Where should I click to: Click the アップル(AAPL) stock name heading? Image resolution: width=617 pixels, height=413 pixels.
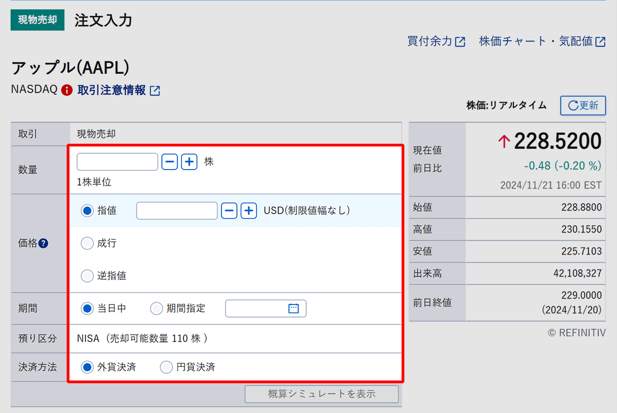point(70,67)
